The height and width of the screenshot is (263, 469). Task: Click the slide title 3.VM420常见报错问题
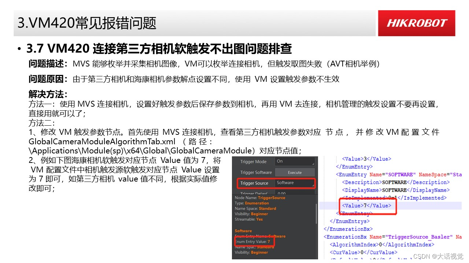point(87,23)
